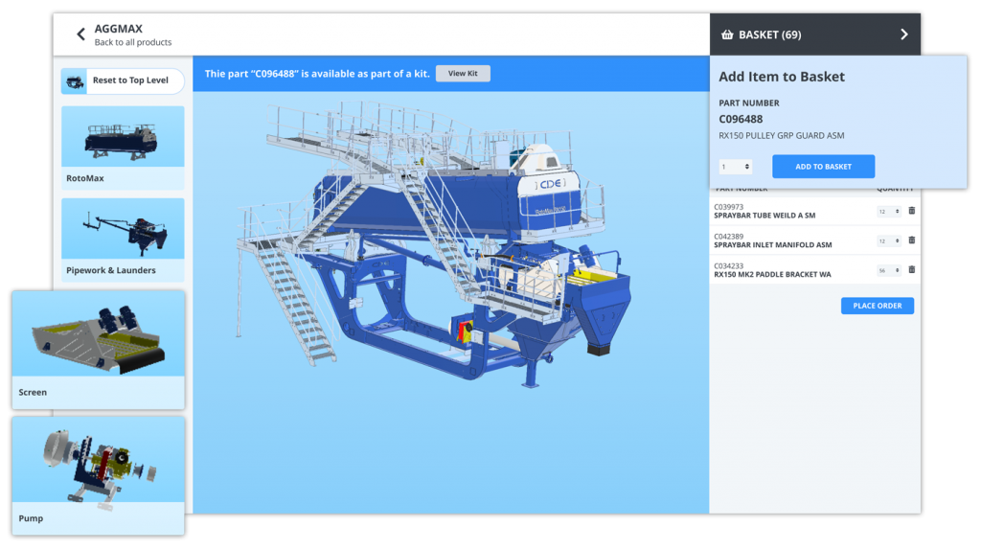Click the basket icon in the header
981x549 pixels.
pos(726,34)
